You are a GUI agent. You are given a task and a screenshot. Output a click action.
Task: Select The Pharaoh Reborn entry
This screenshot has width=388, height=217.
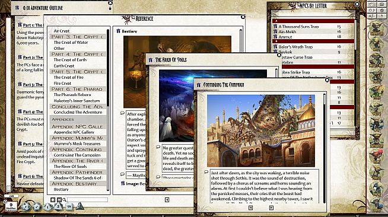(72, 95)
